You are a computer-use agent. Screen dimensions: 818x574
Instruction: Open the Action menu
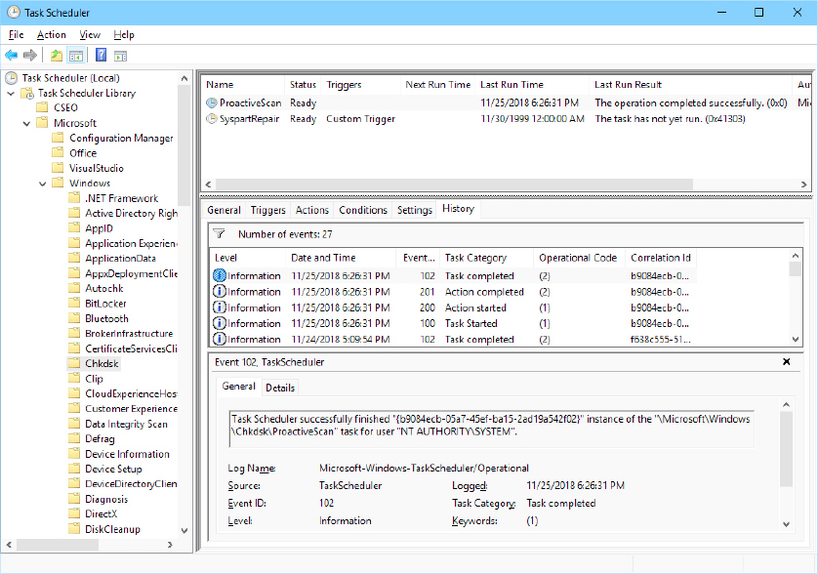click(51, 34)
